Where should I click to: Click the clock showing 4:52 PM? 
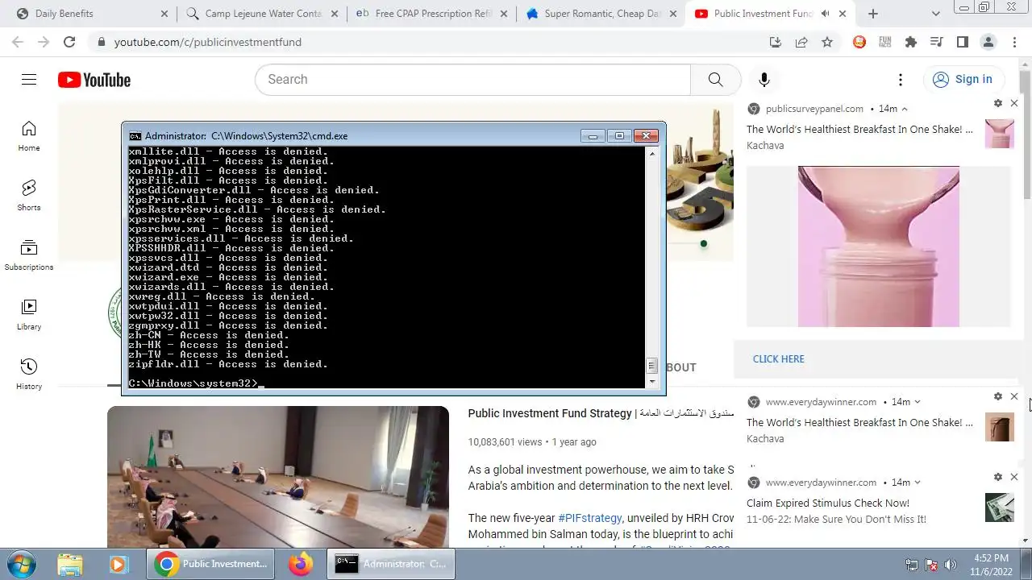point(991,558)
